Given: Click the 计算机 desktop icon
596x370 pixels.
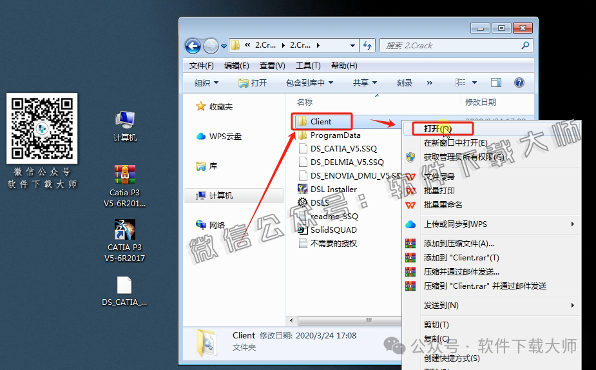Looking at the screenshot, I should point(124,126).
